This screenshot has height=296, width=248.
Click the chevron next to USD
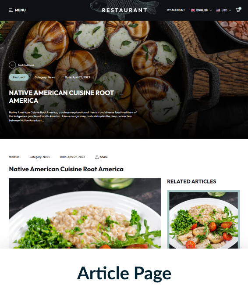point(230,11)
